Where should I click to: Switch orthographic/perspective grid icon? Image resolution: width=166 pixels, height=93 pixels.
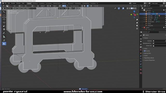click(x=137, y=29)
